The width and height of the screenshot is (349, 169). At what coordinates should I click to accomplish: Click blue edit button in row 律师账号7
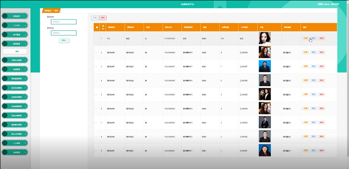pyautogui.click(x=313, y=66)
